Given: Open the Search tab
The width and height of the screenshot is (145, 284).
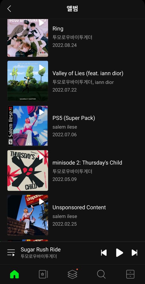Looking at the screenshot, I should coord(101,274).
